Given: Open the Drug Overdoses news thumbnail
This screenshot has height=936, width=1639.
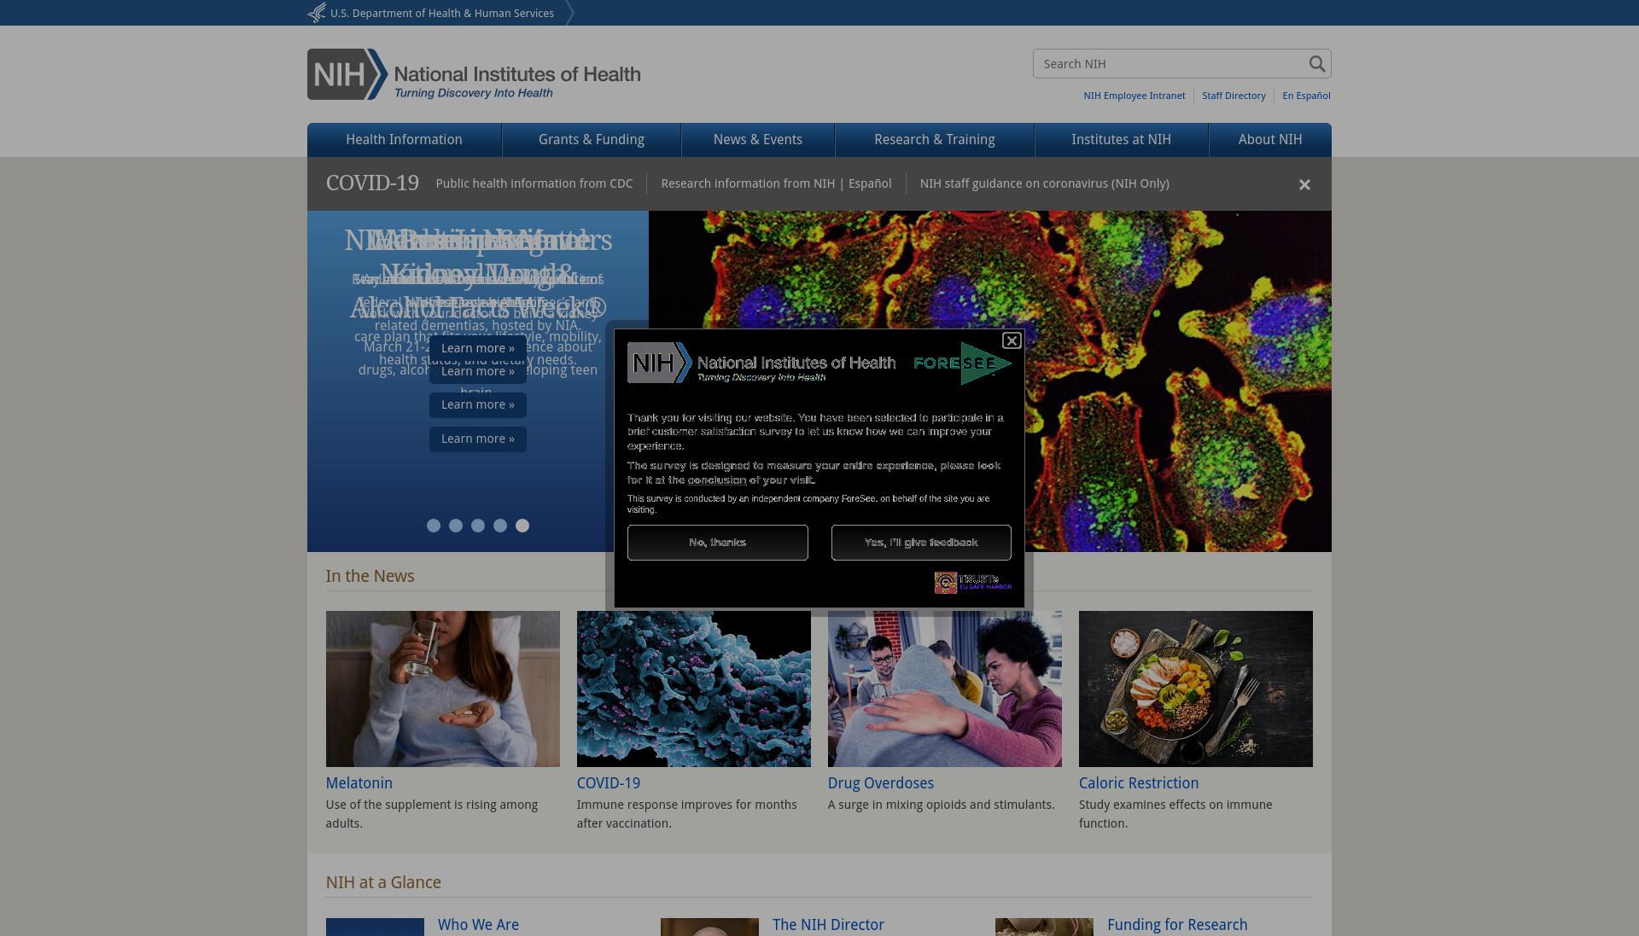Looking at the screenshot, I should [945, 689].
